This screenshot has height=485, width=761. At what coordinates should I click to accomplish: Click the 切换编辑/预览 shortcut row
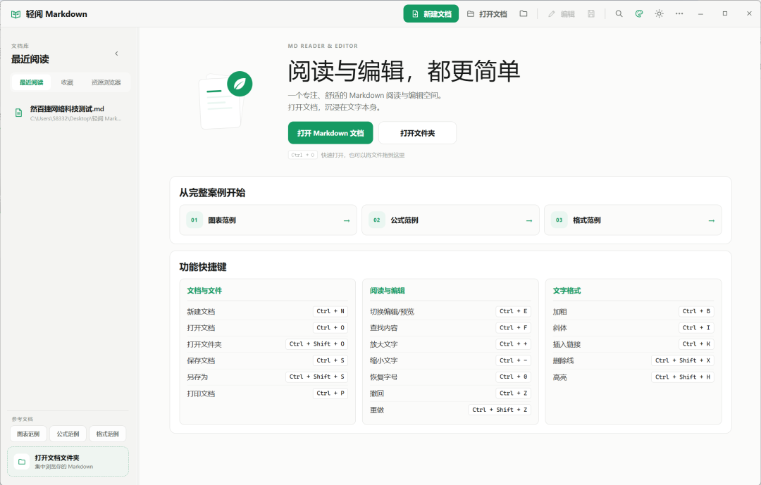(450, 311)
